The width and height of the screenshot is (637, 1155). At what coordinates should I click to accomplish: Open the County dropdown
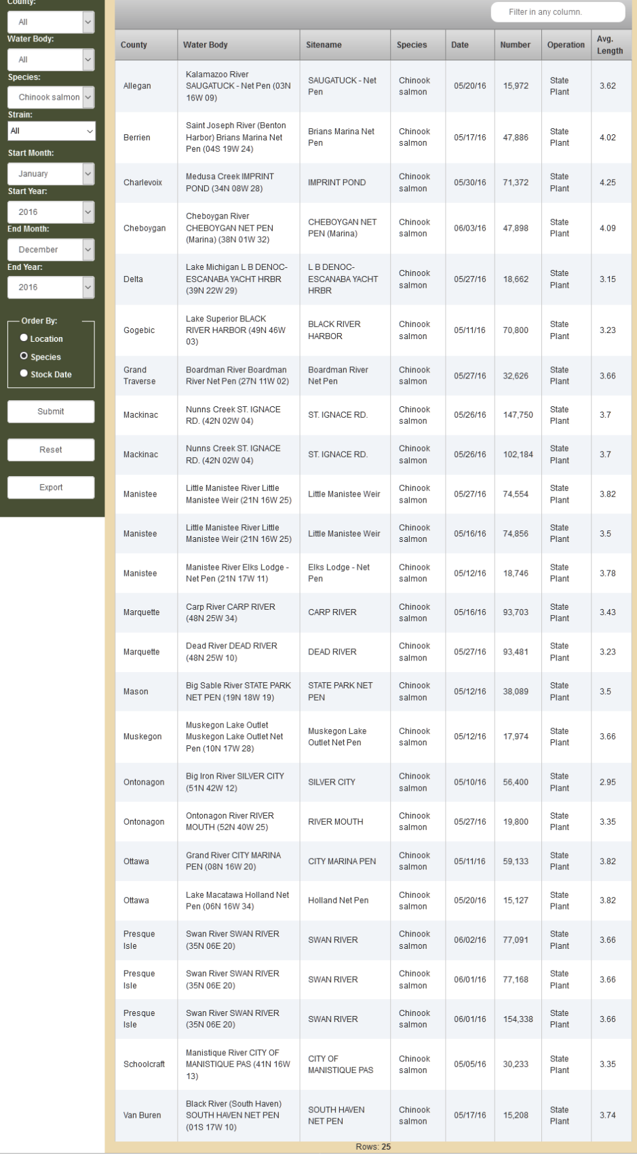[51, 22]
